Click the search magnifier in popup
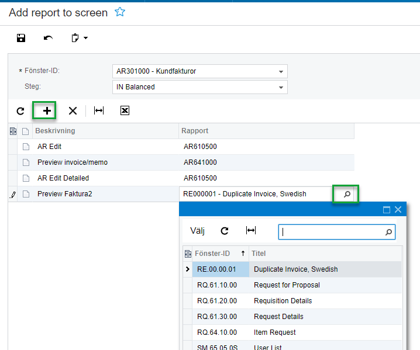The width and height of the screenshot is (420, 350). pos(388,232)
